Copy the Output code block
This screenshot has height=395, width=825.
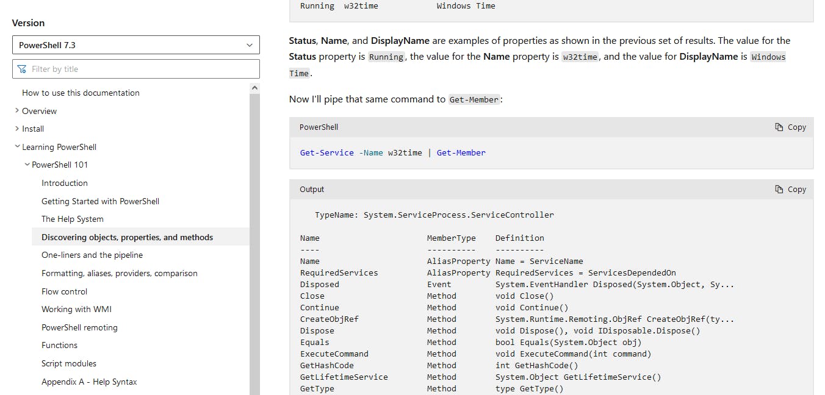click(790, 190)
